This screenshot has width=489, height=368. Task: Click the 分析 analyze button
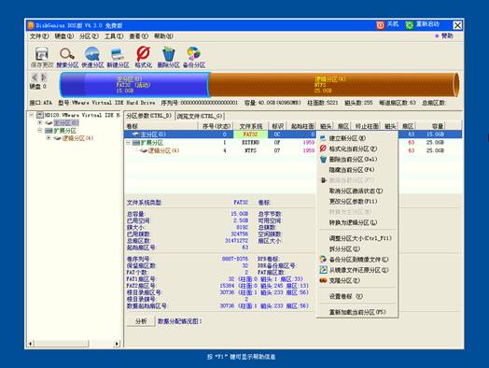point(141,321)
